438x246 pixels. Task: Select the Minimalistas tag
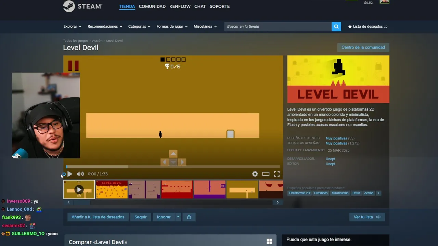340,193
